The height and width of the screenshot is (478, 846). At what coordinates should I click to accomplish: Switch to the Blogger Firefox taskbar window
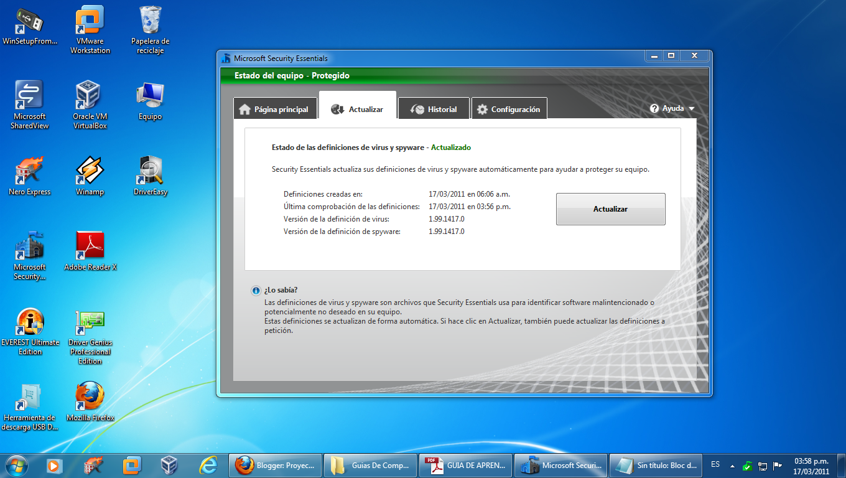(x=276, y=465)
